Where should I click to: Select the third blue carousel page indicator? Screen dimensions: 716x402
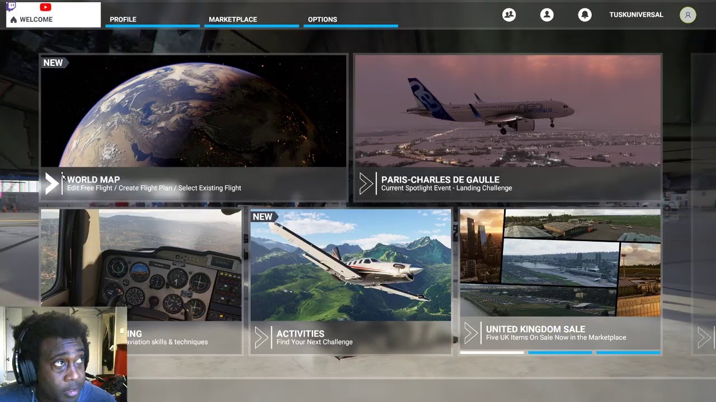pyautogui.click(x=628, y=353)
